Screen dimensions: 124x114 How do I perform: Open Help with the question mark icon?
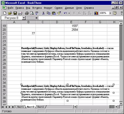tap(115, 13)
